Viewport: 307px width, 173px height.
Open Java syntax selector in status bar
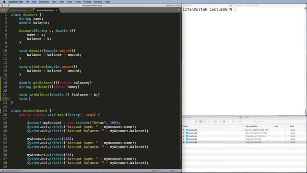(x=173, y=171)
